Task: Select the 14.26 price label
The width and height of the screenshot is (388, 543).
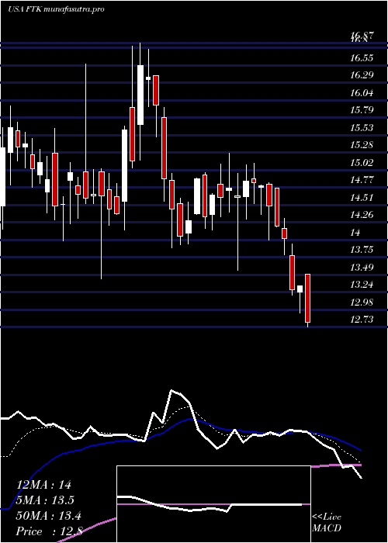Action: (362, 215)
